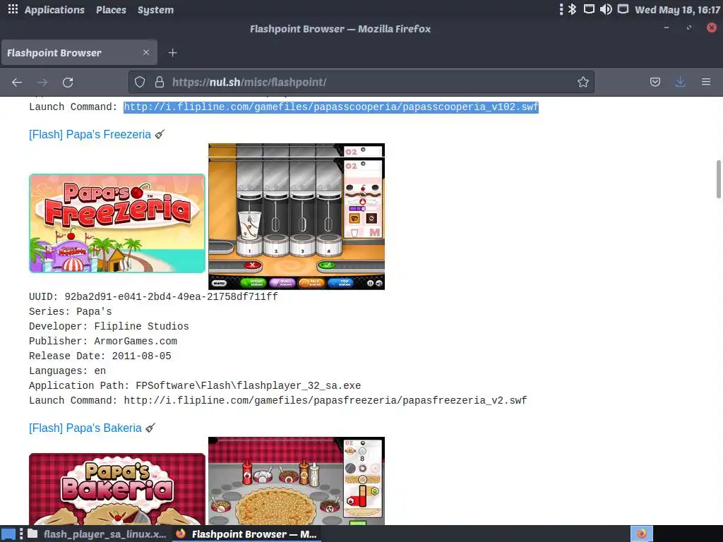Click the highlighted papasscooperia launch command URL

[x=331, y=107]
